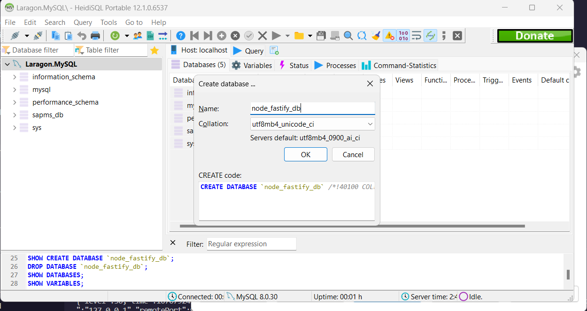Click the toolbar X box icon

[x=457, y=36]
